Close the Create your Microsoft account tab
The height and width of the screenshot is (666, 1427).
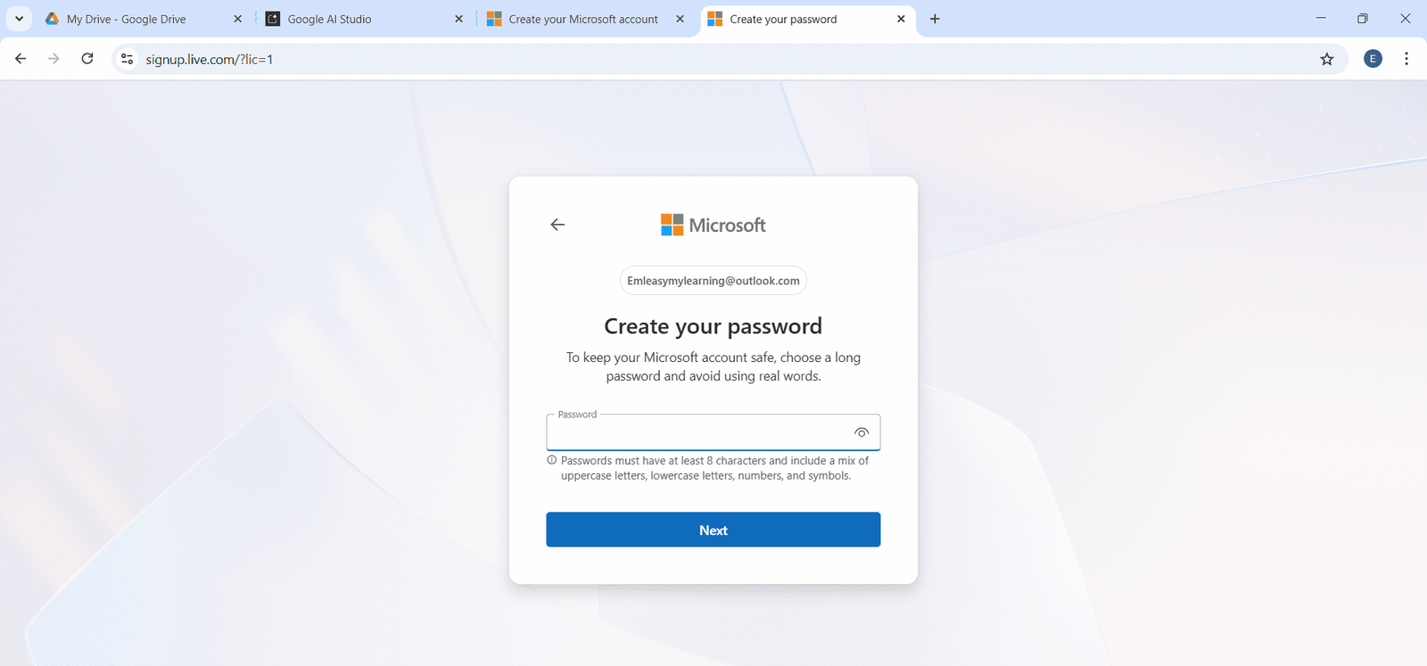point(680,19)
